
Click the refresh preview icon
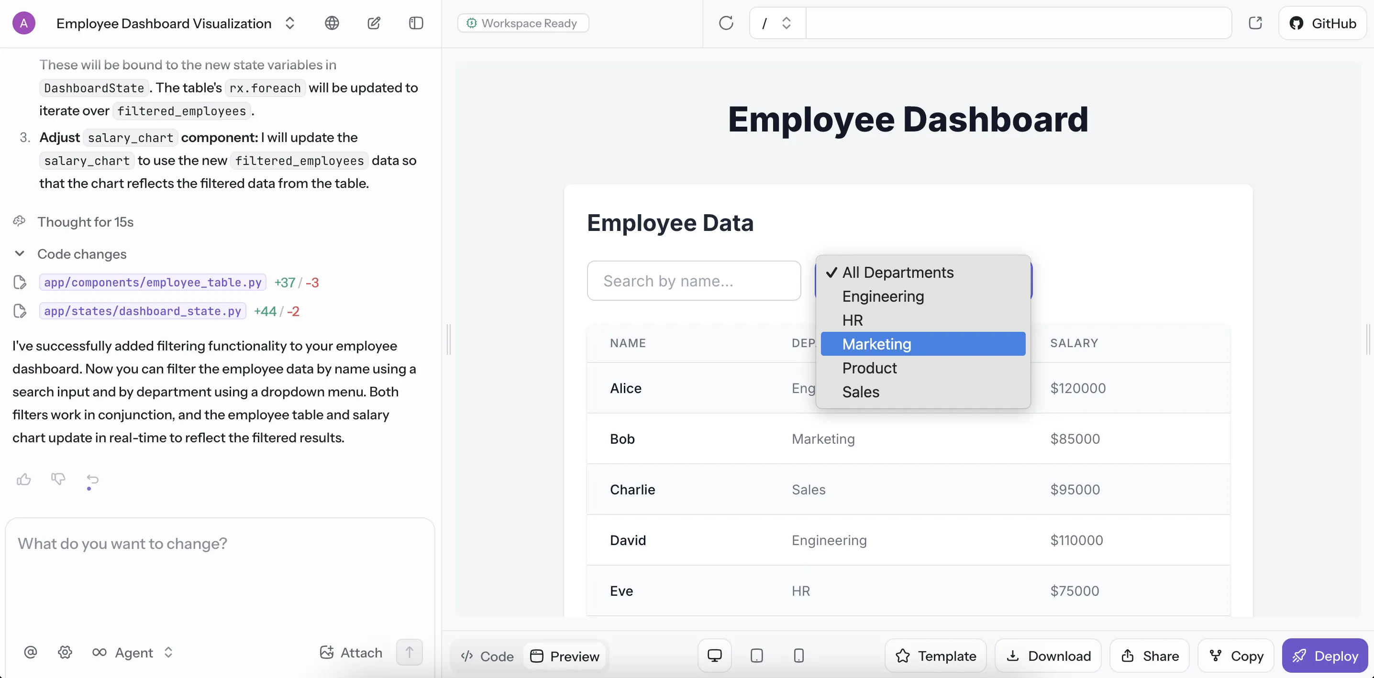pyautogui.click(x=726, y=23)
